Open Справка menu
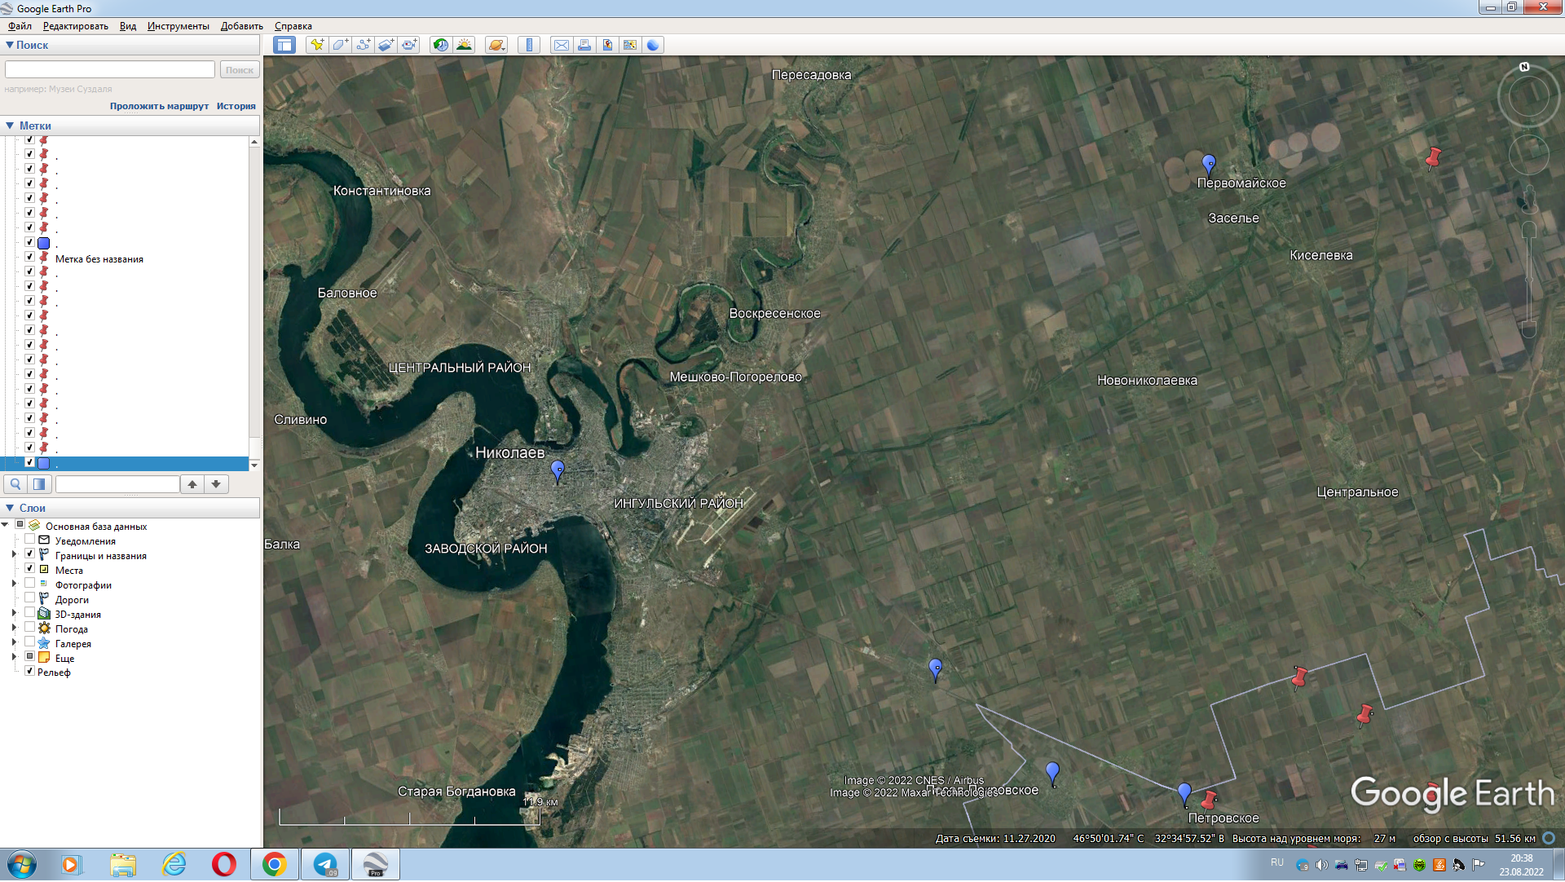The width and height of the screenshot is (1565, 882). tap(293, 26)
